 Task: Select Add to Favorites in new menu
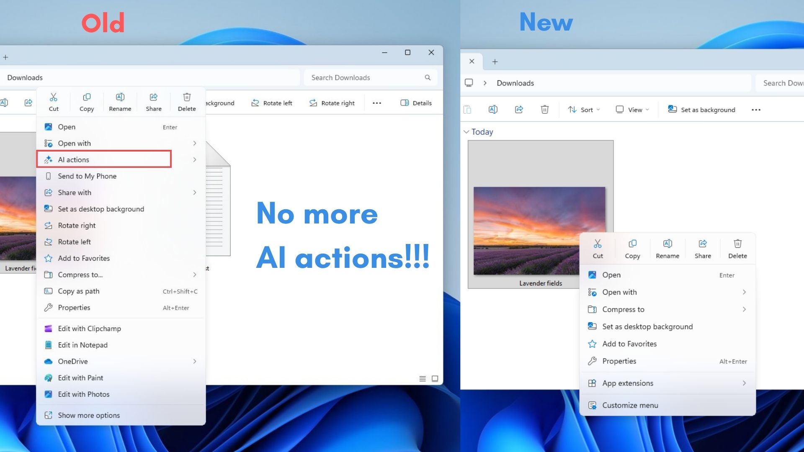click(x=667, y=344)
